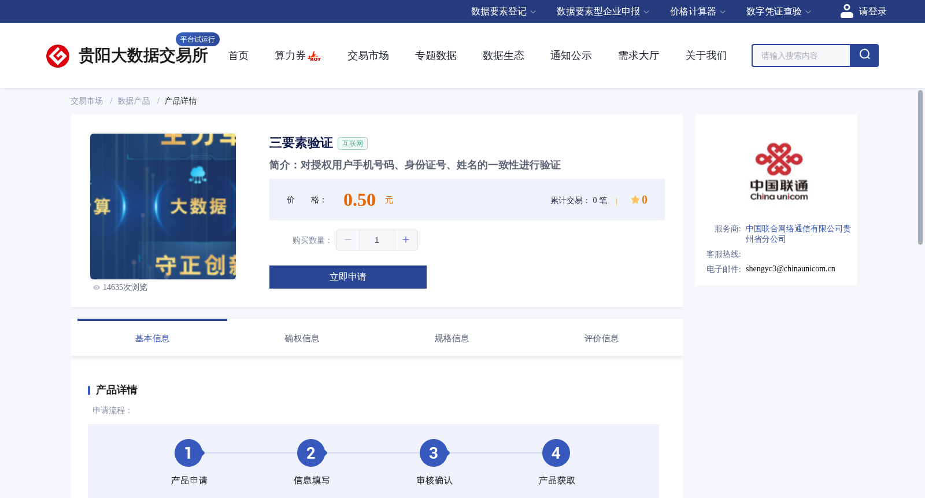Click the page vertical scrollbar
Viewport: 925px width, 498px height.
[x=920, y=167]
